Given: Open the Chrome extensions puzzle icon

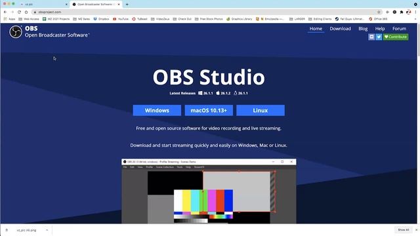Looking at the screenshot, I should (402, 12).
